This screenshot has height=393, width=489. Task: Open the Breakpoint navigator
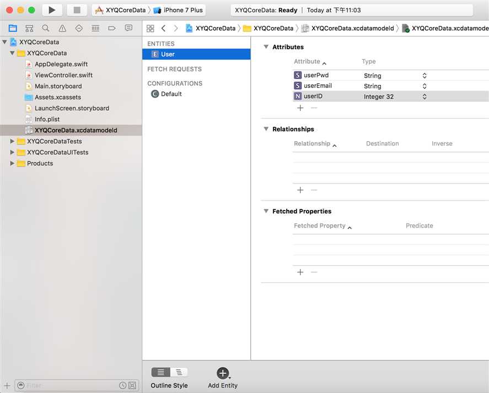[112, 28]
